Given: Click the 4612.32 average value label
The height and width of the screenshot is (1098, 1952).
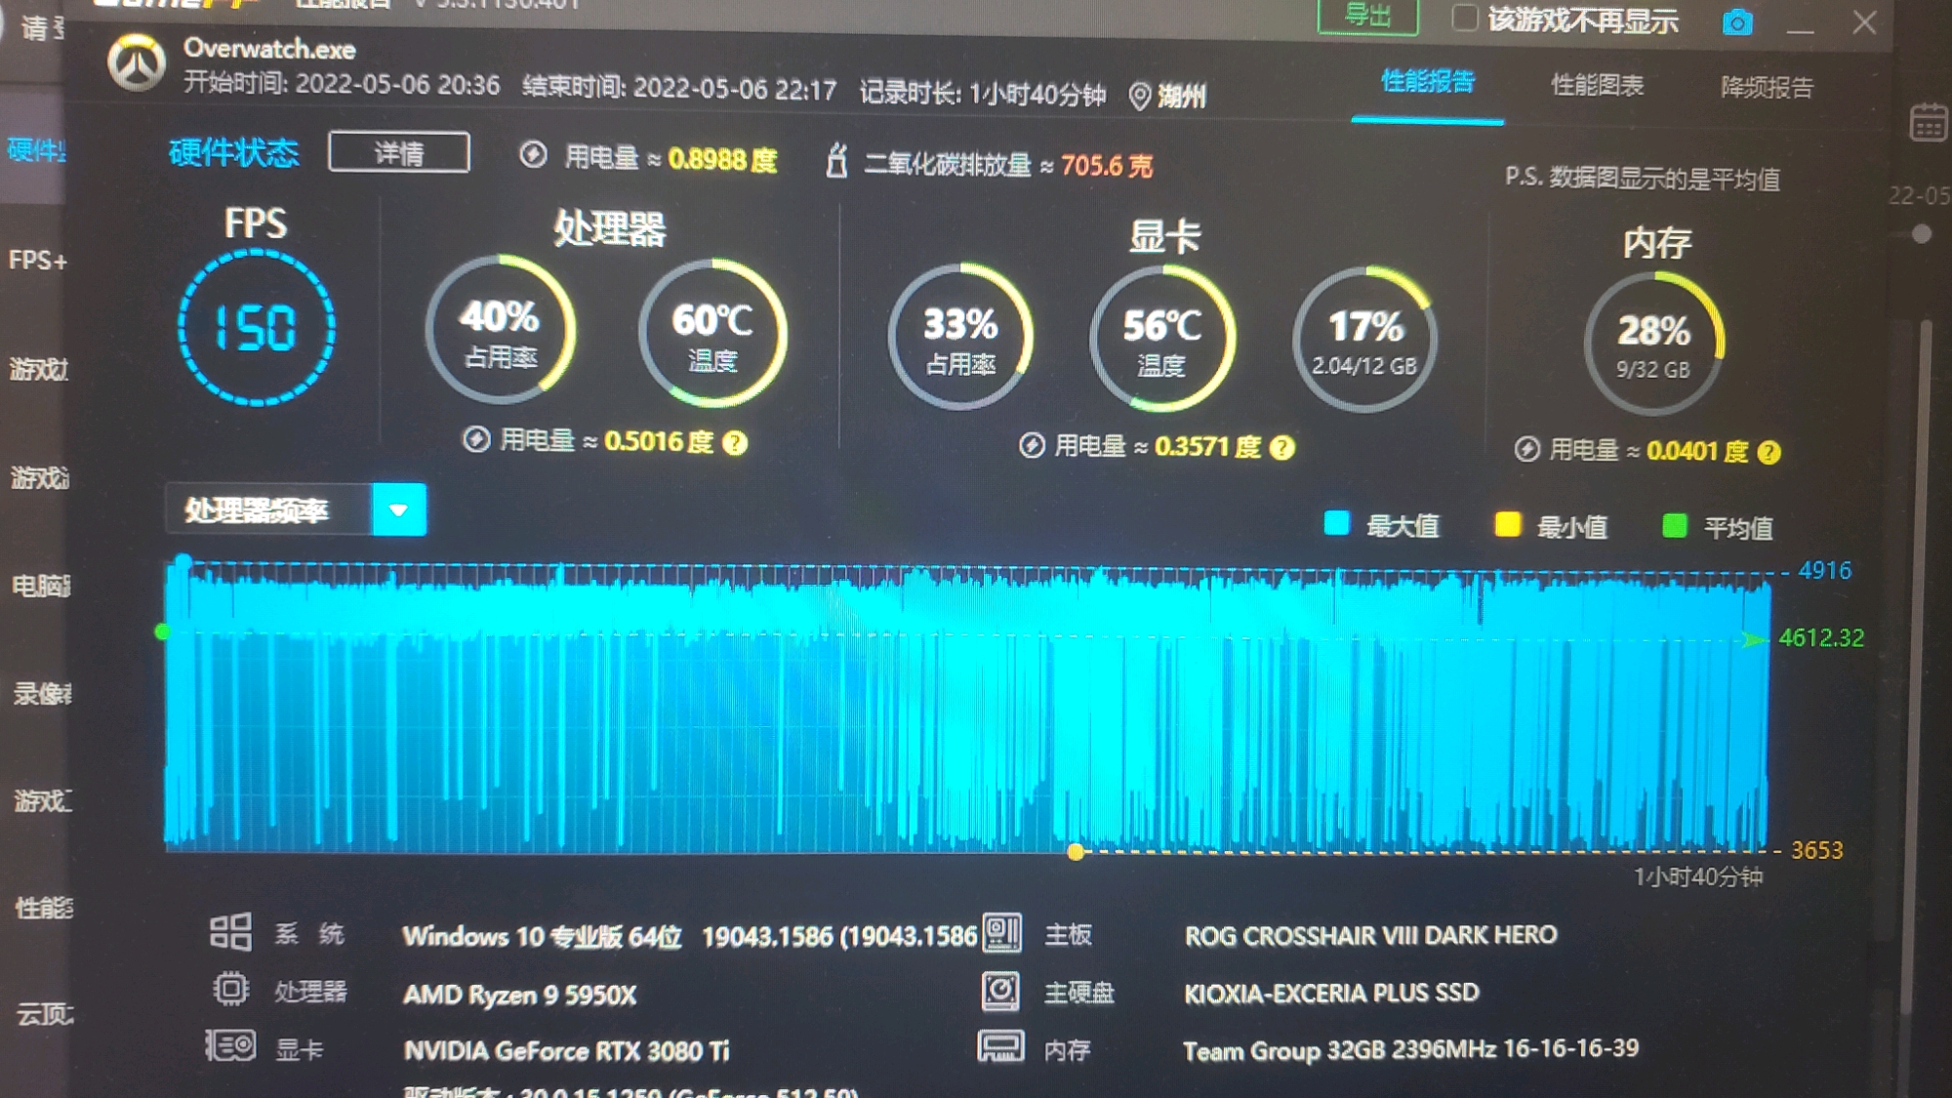Looking at the screenshot, I should 1821,637.
